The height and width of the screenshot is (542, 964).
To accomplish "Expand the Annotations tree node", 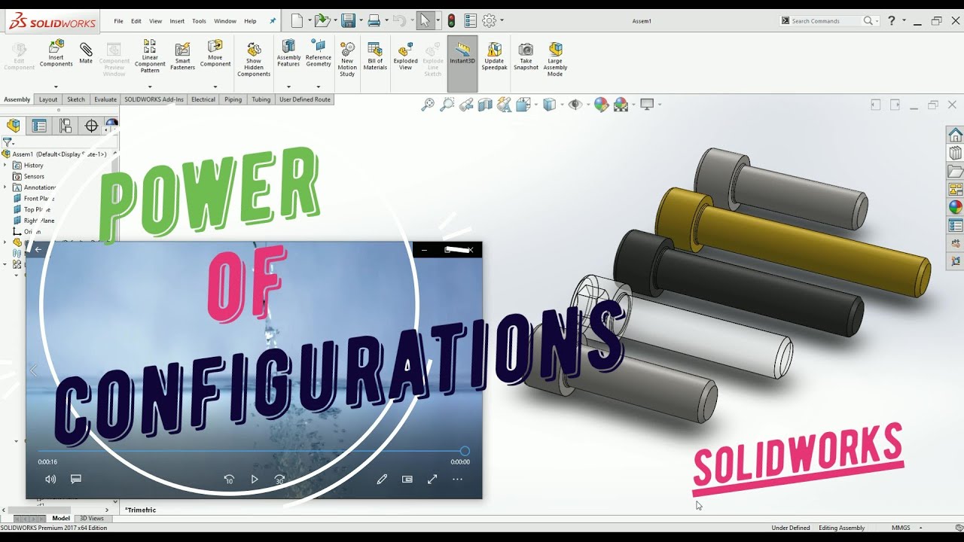I will 5,187.
